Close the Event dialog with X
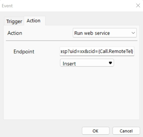This screenshot has width=143, height=137. point(138,6)
